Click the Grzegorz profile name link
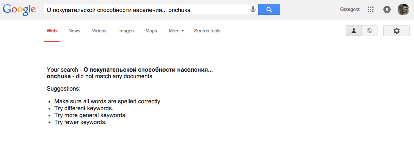Viewport: 414px width, 147px height. pyautogui.click(x=349, y=10)
